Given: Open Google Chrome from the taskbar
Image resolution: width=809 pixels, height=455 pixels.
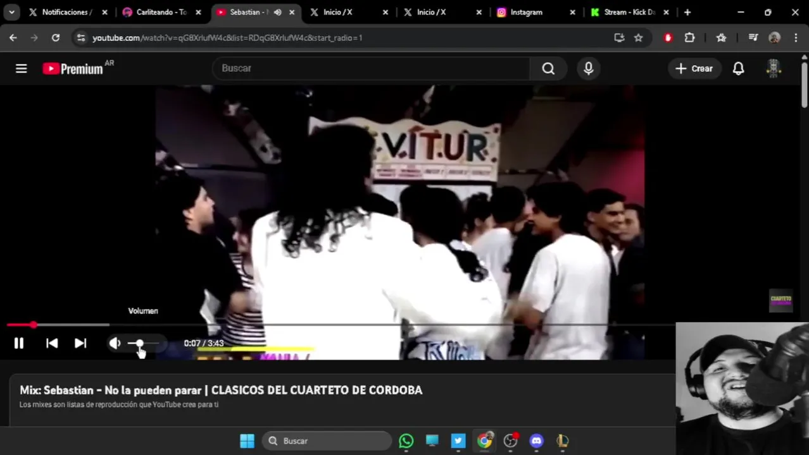Looking at the screenshot, I should coord(484,440).
